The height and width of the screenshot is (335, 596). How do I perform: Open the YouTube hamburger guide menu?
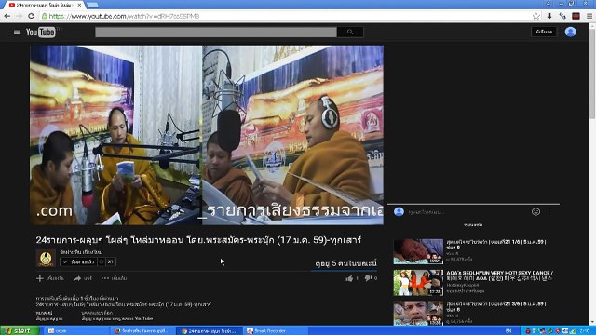[x=17, y=33]
